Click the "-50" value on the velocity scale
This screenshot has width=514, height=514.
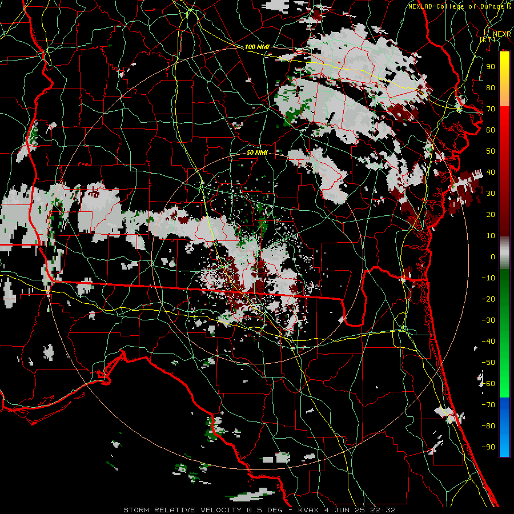pos(488,363)
